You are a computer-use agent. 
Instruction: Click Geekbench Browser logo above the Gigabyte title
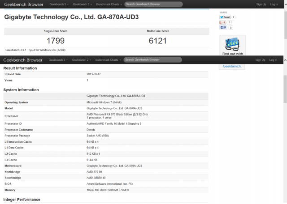(24, 4)
